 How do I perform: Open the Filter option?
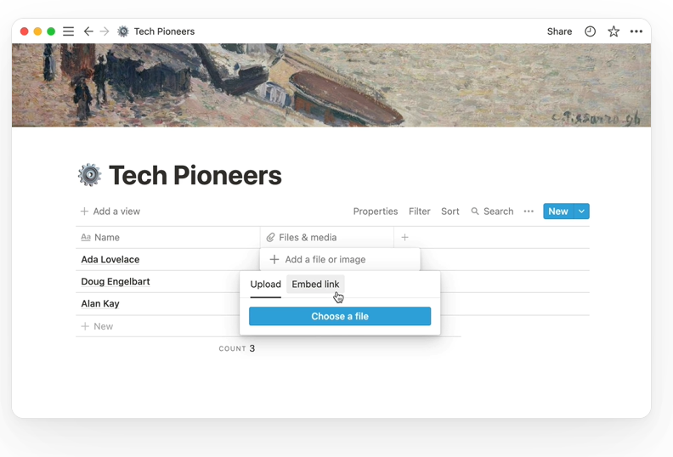click(419, 212)
